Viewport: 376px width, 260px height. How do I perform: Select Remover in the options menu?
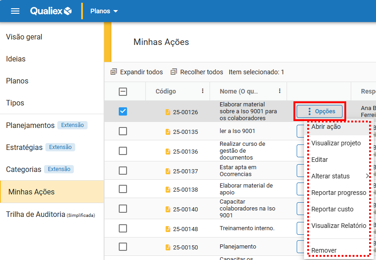tap(324, 250)
